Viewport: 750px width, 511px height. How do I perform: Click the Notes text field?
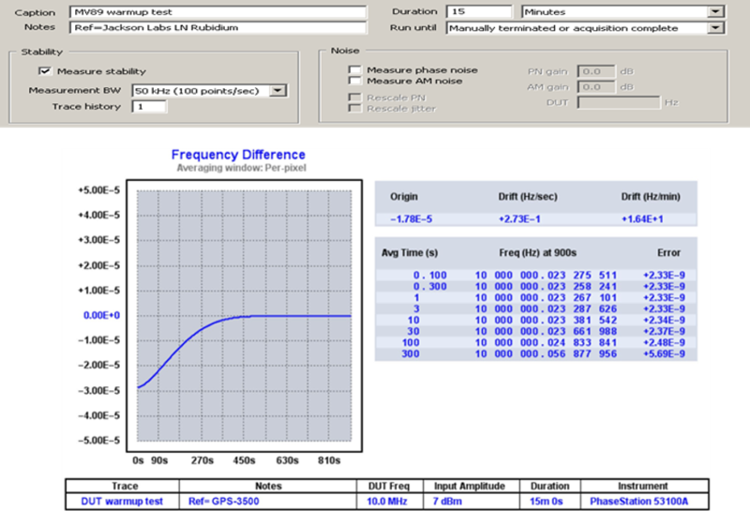pyautogui.click(x=217, y=28)
